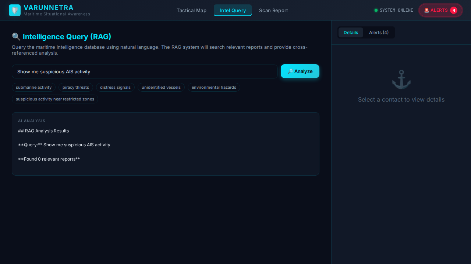
Task: Open the ALERTS notification panel
Action: pos(440,10)
